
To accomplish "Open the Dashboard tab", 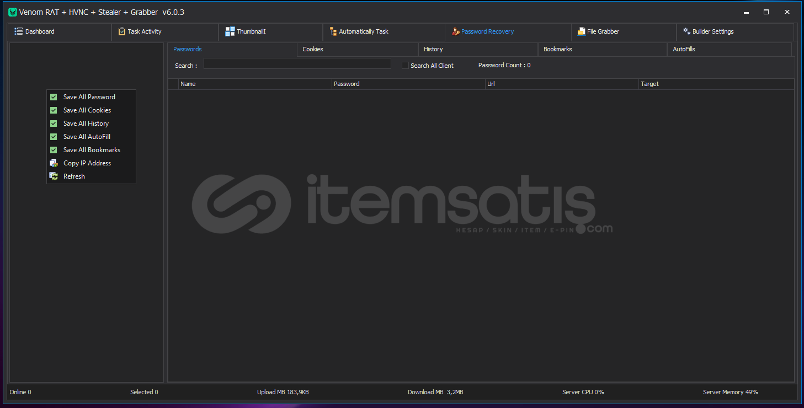I will click(60, 32).
